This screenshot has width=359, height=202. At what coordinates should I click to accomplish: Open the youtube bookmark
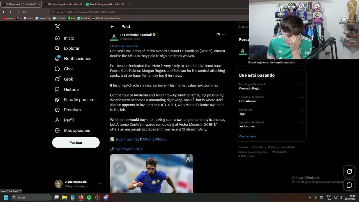pyautogui.click(x=8, y=19)
